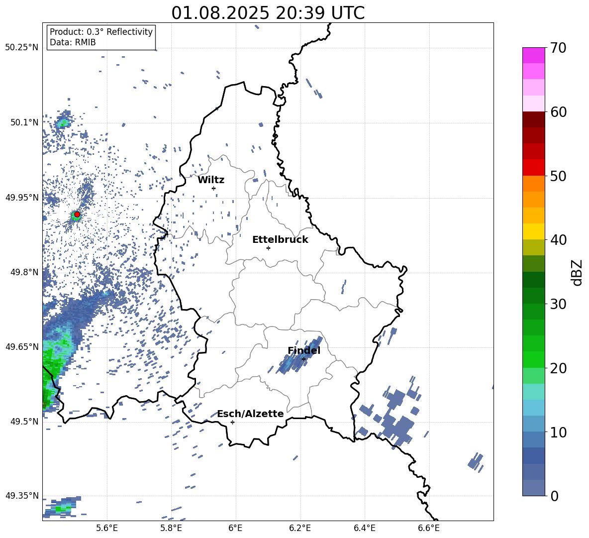
Task: Click the colorbar tick label 10
Action: [x=559, y=432]
